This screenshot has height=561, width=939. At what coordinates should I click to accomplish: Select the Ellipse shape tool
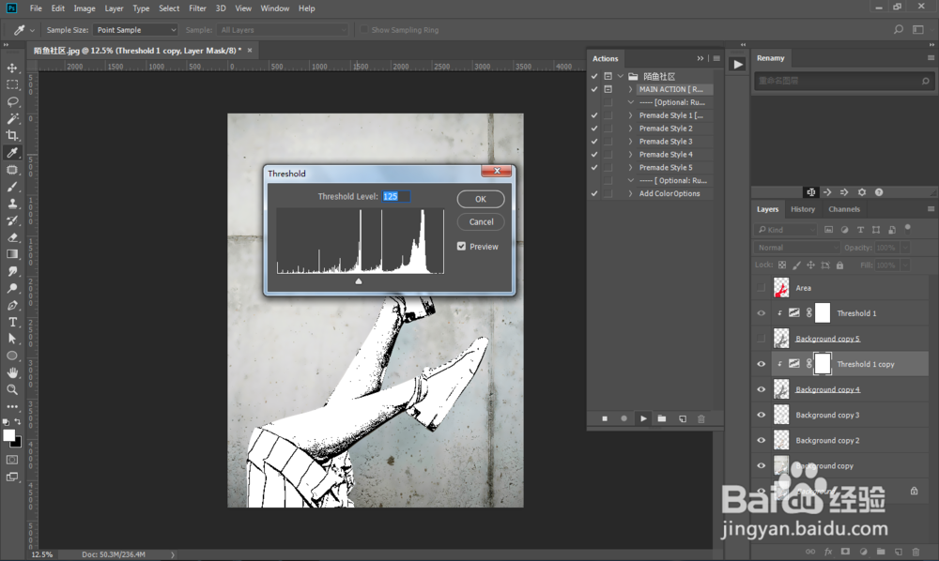tap(12, 356)
